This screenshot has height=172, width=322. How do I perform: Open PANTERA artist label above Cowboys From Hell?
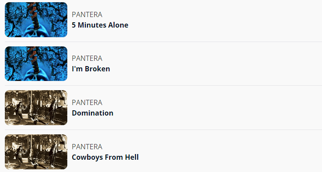click(x=87, y=147)
